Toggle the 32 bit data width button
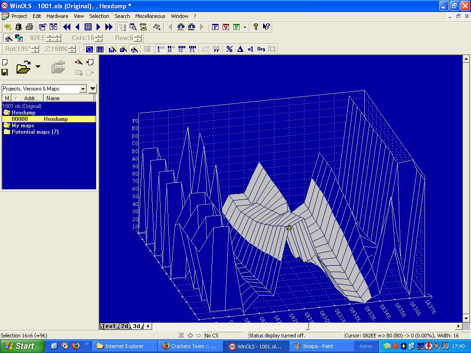 (182, 49)
